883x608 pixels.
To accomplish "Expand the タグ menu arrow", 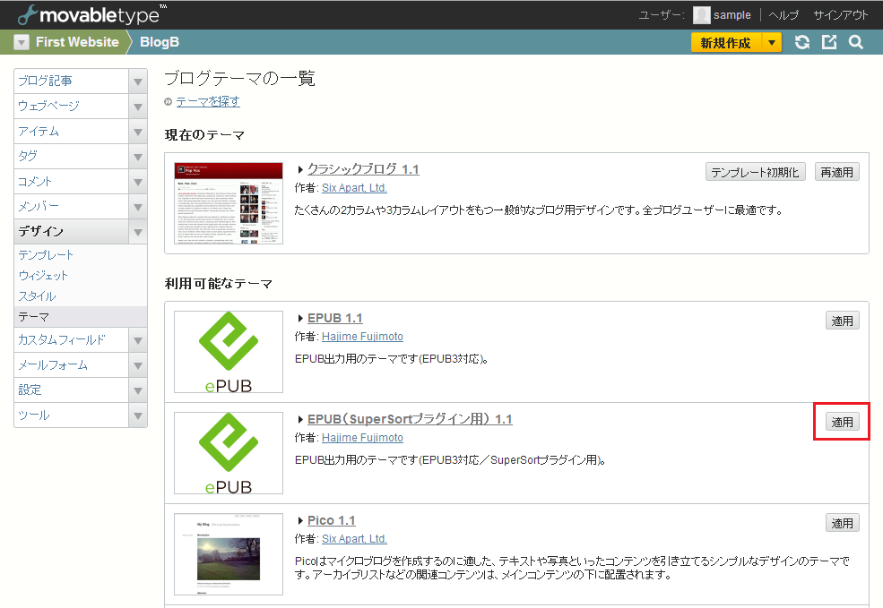I will click(138, 157).
